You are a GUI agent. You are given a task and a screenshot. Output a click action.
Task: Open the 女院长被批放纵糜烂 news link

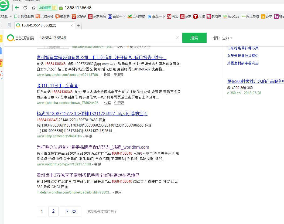(243, 56)
